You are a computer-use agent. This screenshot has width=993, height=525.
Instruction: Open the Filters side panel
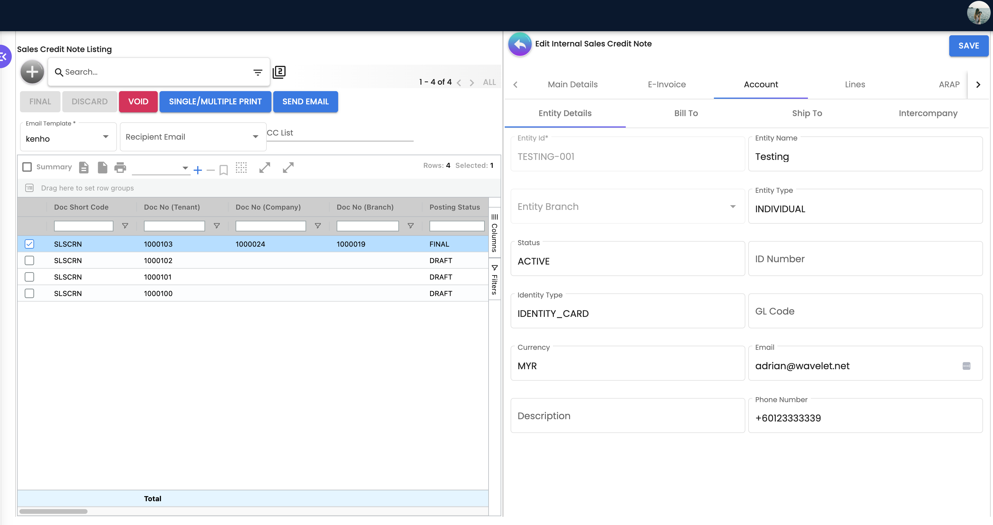point(494,279)
